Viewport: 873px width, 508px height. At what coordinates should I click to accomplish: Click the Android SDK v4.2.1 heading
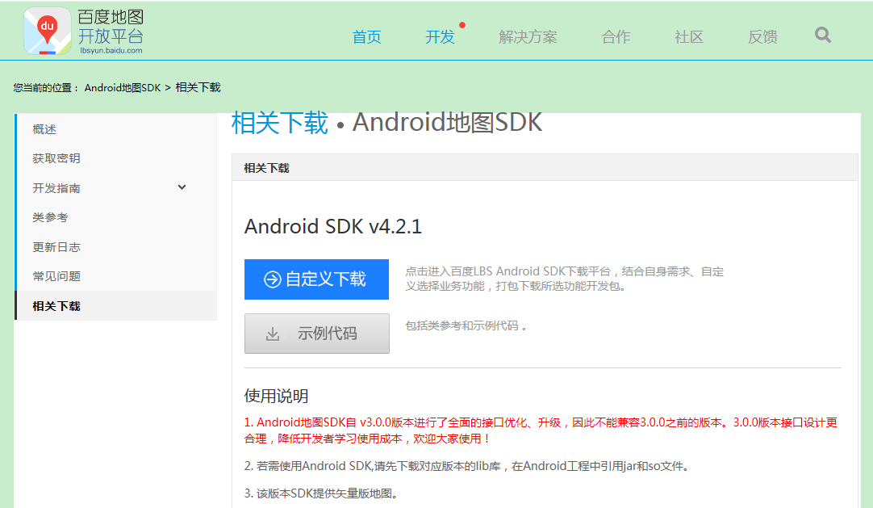pyautogui.click(x=333, y=226)
